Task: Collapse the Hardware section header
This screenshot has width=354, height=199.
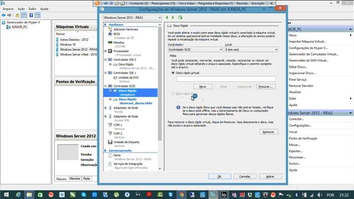Action: pyautogui.click(x=105, y=24)
